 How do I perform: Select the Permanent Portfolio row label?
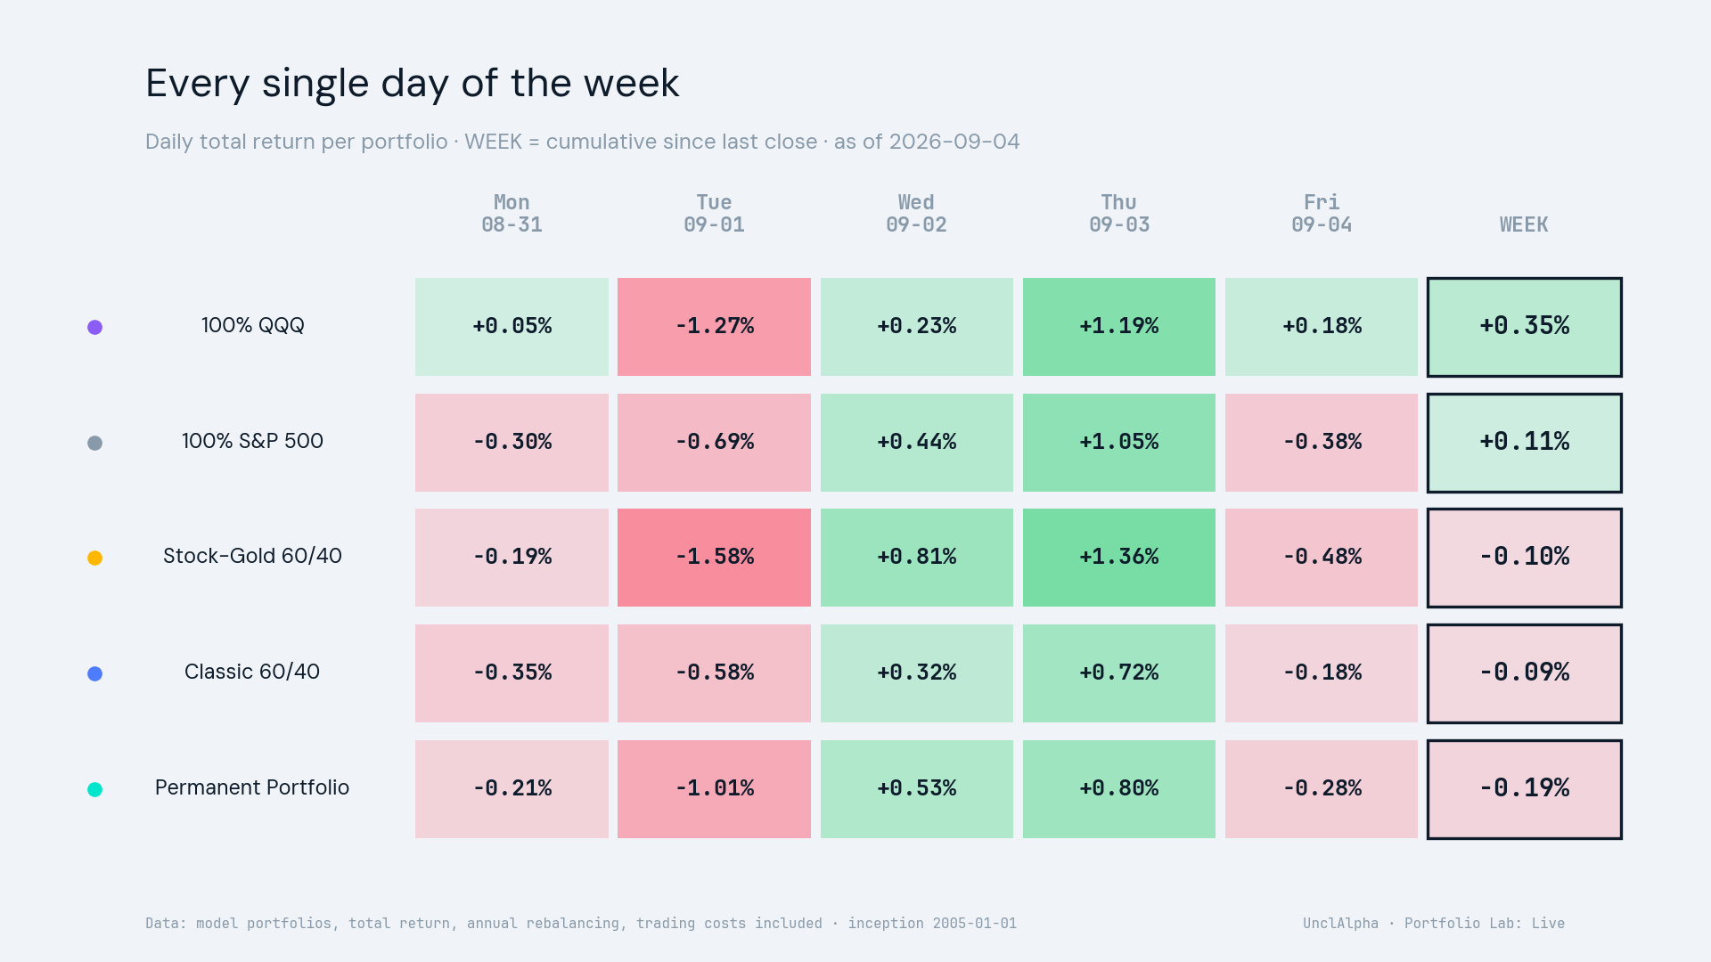point(252,787)
